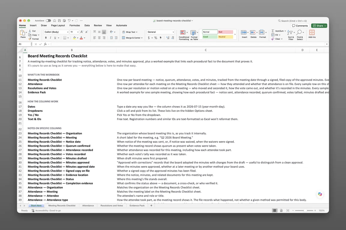
Task: Click the green Share button
Action: [319, 26]
